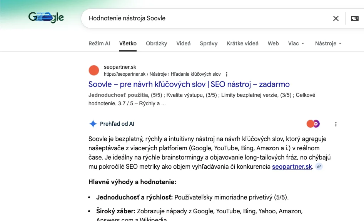
Task: Go to the Správy tab
Action: [x=209, y=43]
